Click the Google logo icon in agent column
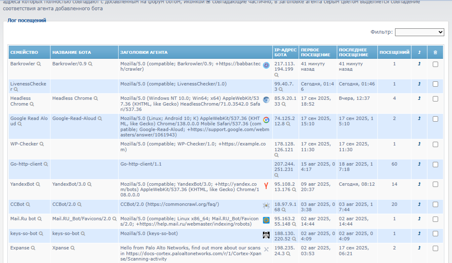452x263 pixels. click(266, 120)
